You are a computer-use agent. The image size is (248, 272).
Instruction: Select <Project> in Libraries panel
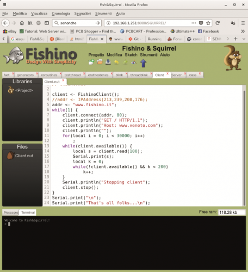24,90
